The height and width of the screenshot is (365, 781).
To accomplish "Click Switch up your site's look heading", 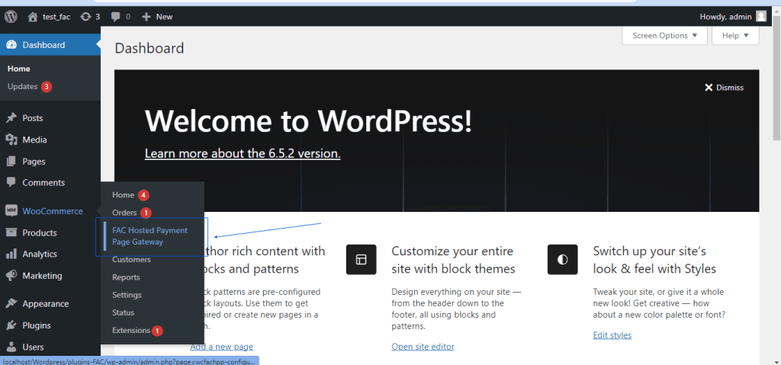I will [654, 260].
